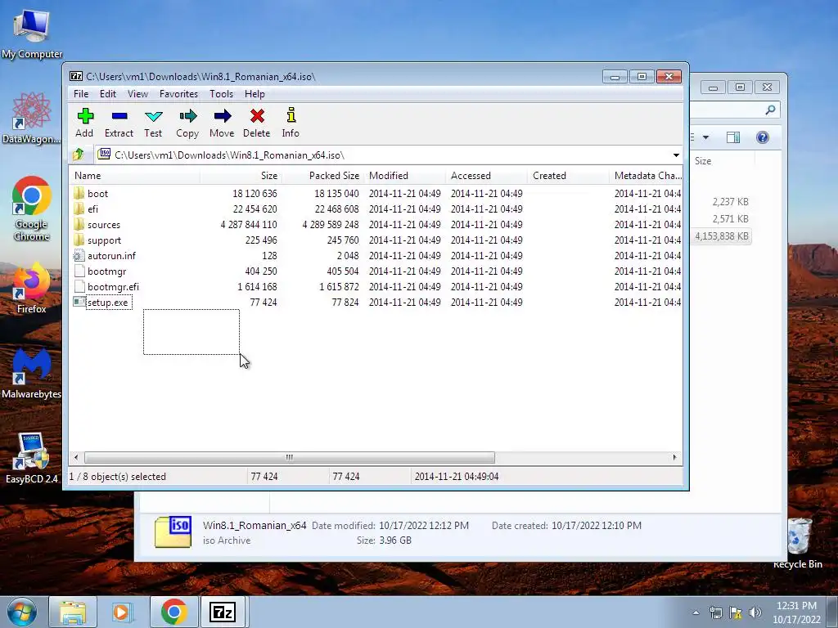Click the 7-Zip taskbar button
This screenshot has width=838, height=628.
pos(223,612)
